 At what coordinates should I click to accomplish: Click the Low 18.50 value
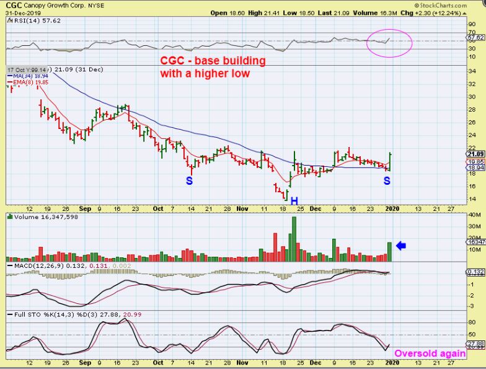pyautogui.click(x=299, y=13)
